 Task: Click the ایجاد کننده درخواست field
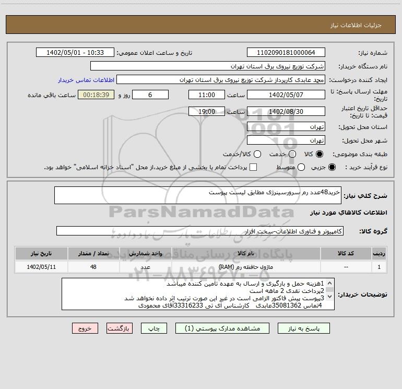(221, 80)
